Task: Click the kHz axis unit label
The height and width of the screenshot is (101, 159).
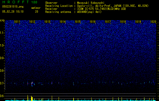Action: tap(2, 20)
